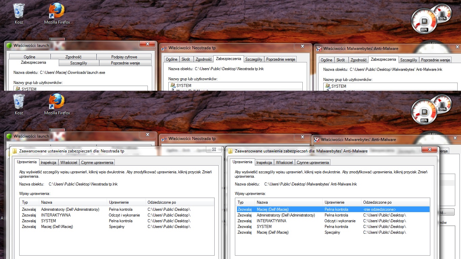Switch to Właściciel tab in Malwarebytes' Anti-Malware advanced dialog
The width and height of the screenshot is (461, 259).
pos(284,163)
